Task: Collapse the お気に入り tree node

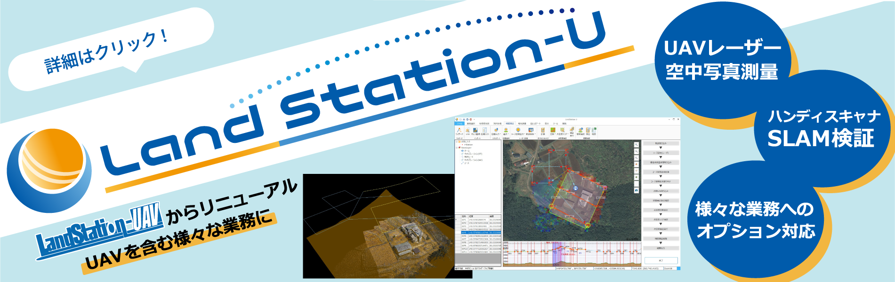Action: point(457,141)
